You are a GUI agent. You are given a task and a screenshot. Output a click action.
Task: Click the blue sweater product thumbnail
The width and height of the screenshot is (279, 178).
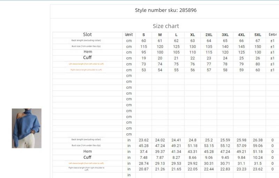(x=27, y=128)
